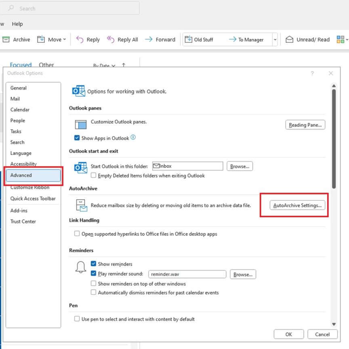349x349 pixels.
Task: Click the Reading Pane button
Action: tap(305, 125)
